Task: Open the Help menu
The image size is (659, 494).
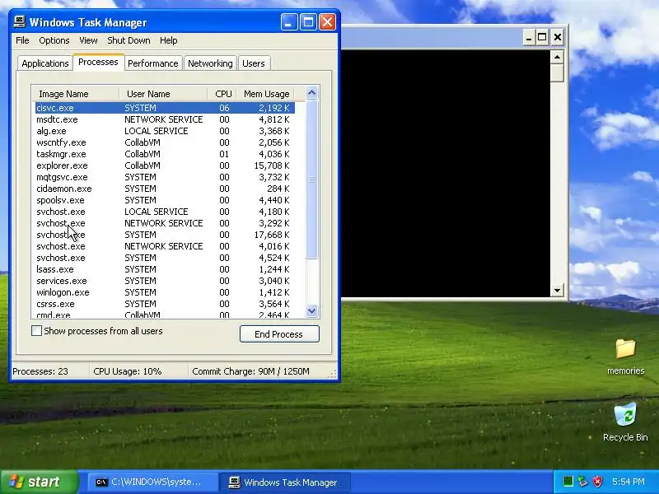Action: [x=169, y=40]
